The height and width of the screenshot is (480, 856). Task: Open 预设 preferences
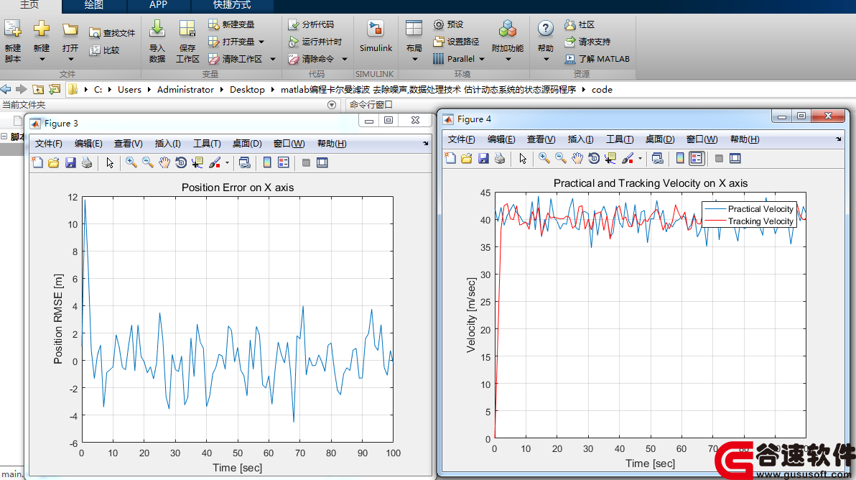coord(448,24)
